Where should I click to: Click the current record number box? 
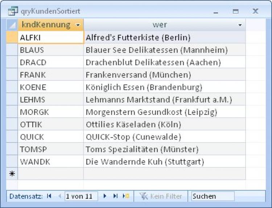pos(81,196)
